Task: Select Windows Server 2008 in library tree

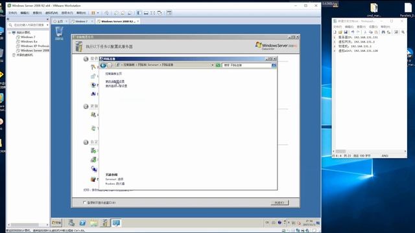Action: coord(33,50)
